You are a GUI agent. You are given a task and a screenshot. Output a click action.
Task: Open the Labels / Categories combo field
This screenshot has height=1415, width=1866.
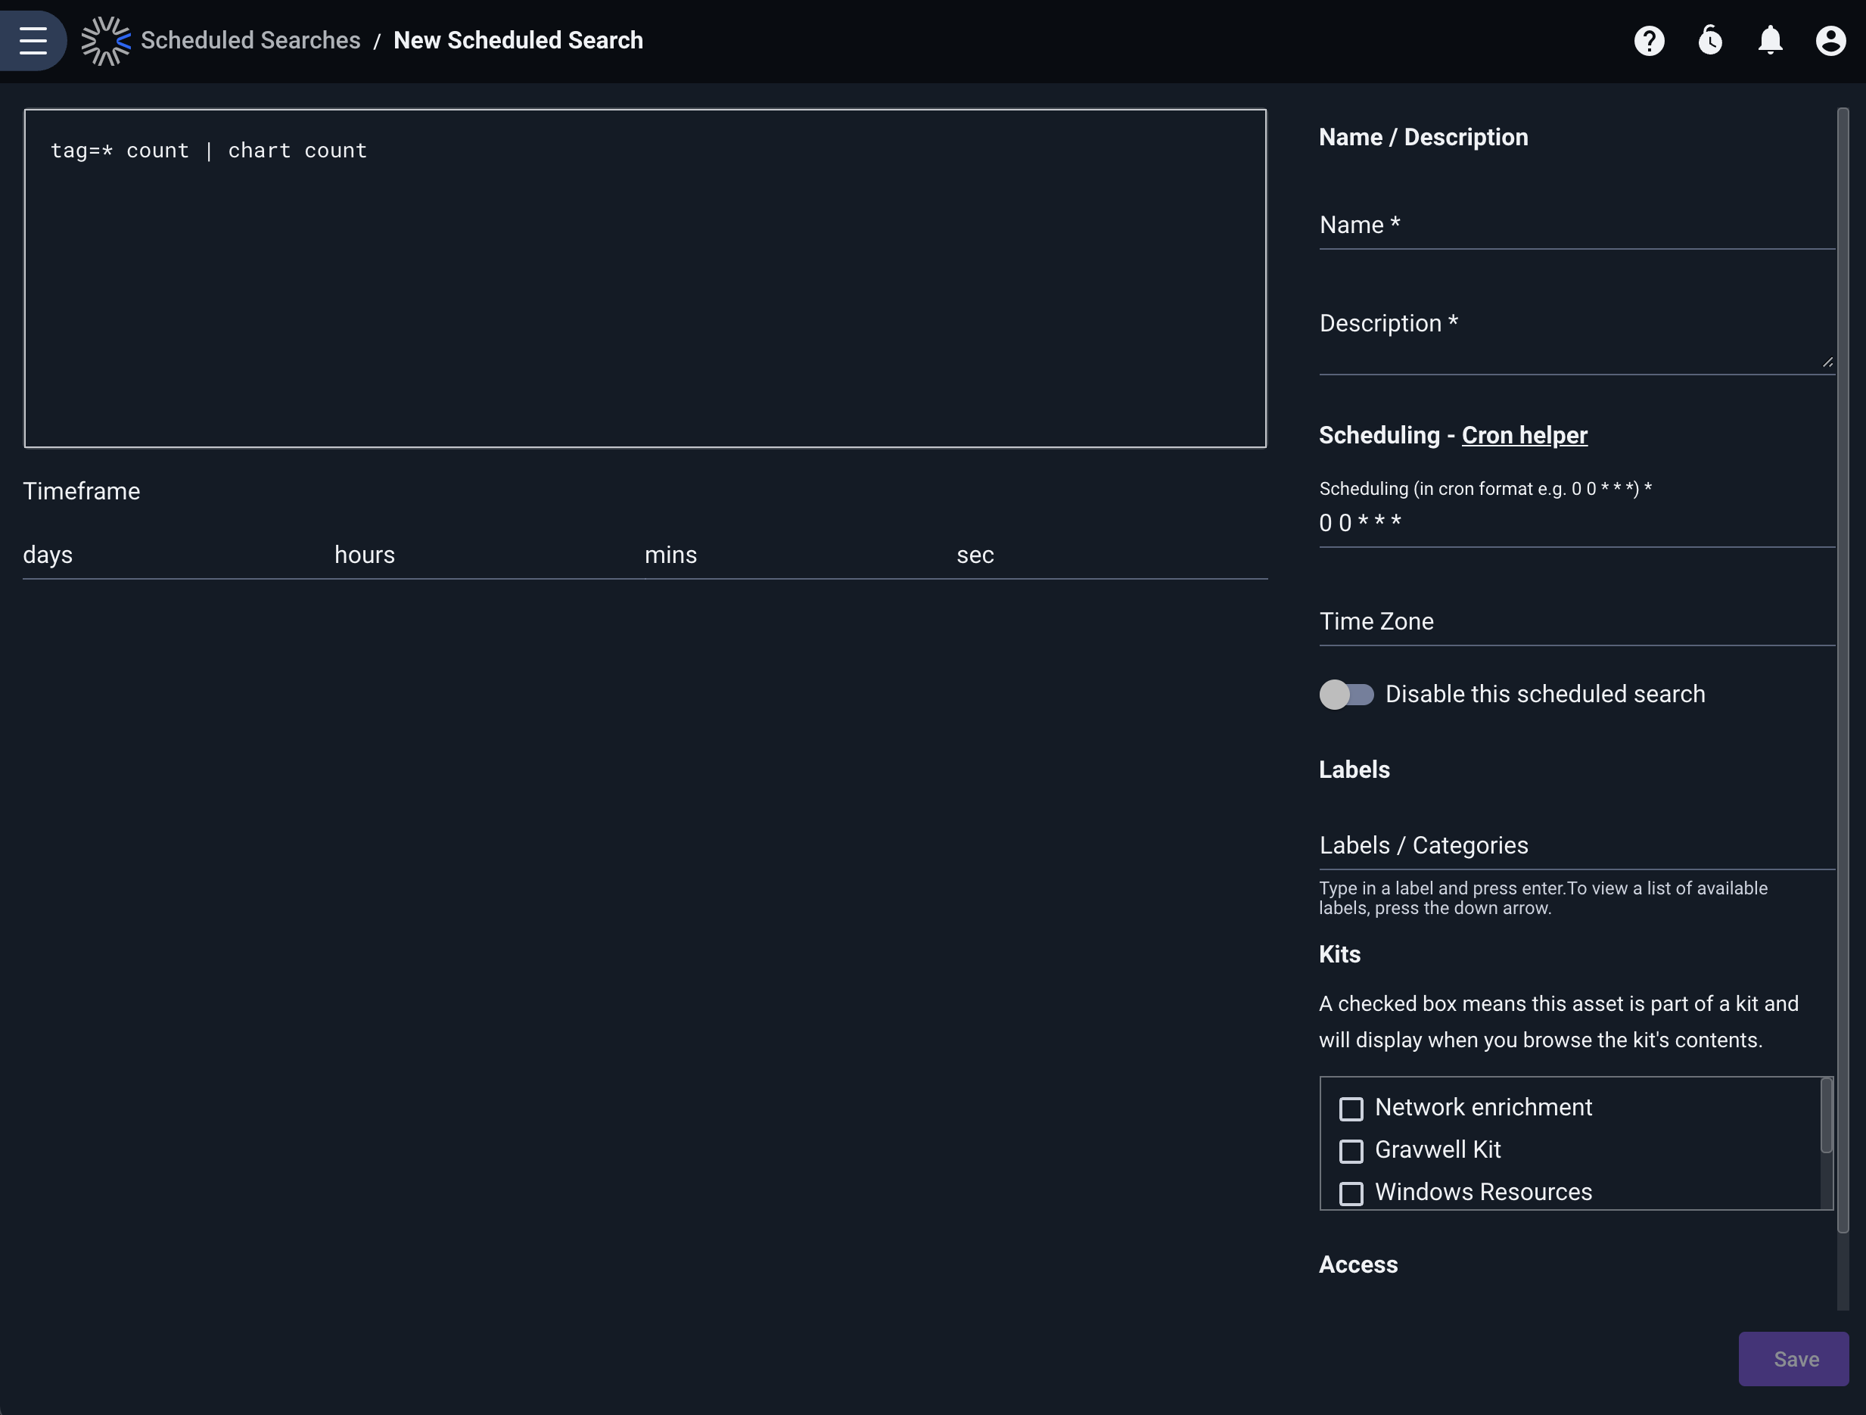click(1577, 845)
